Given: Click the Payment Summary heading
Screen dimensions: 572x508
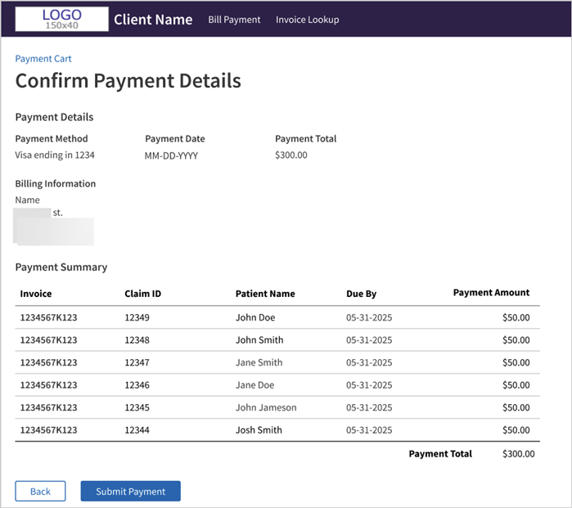Looking at the screenshot, I should point(61,267).
